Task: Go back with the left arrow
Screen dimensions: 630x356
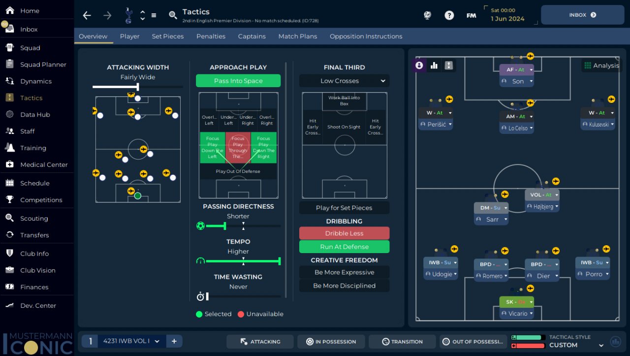Action: click(x=87, y=15)
